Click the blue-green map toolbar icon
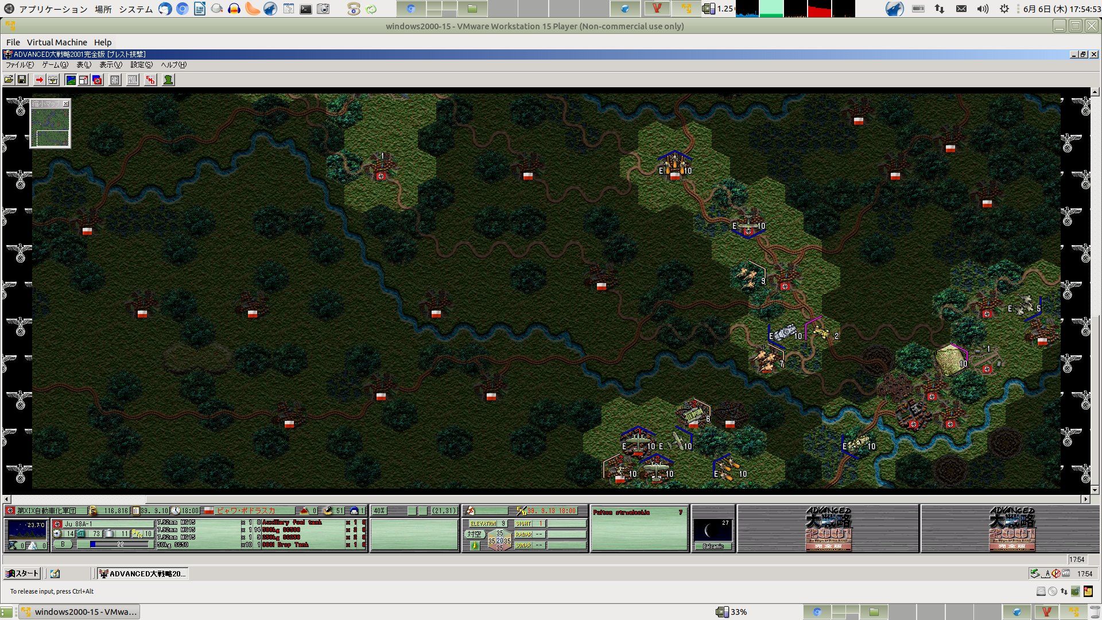Viewport: 1102px width, 620px height. click(x=71, y=80)
